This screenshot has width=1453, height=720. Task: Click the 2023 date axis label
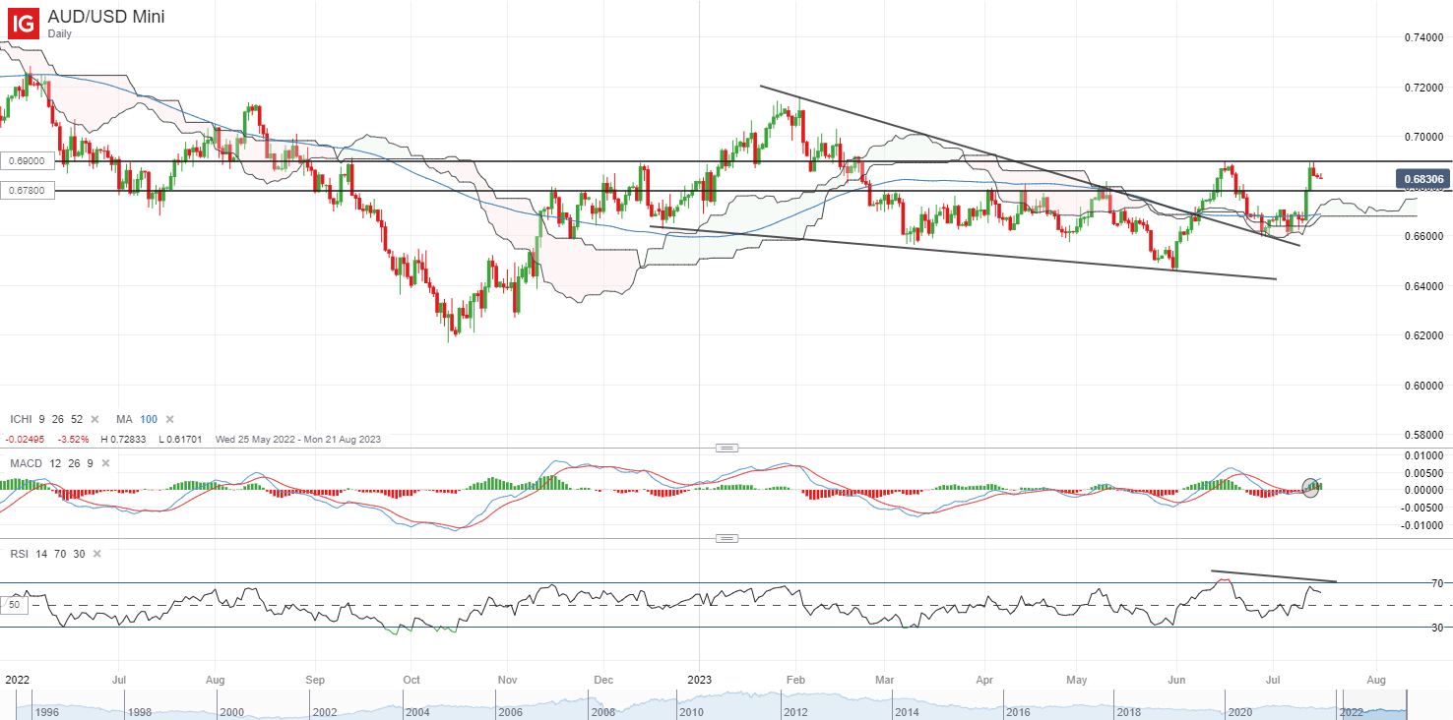coord(699,680)
